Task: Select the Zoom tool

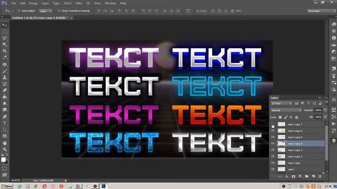Action: [5, 150]
